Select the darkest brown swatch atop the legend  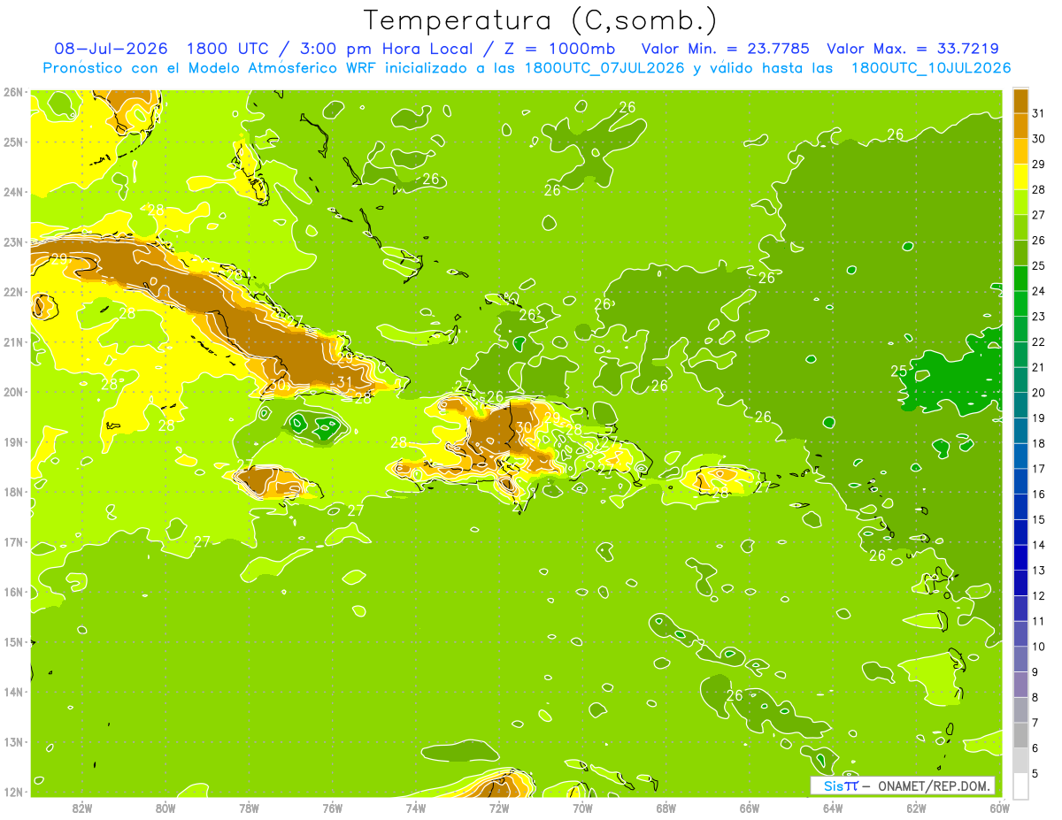point(1020,102)
